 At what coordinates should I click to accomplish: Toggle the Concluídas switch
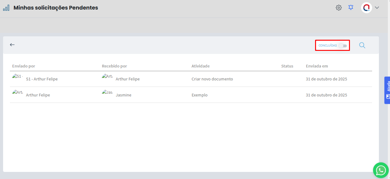[x=343, y=46]
